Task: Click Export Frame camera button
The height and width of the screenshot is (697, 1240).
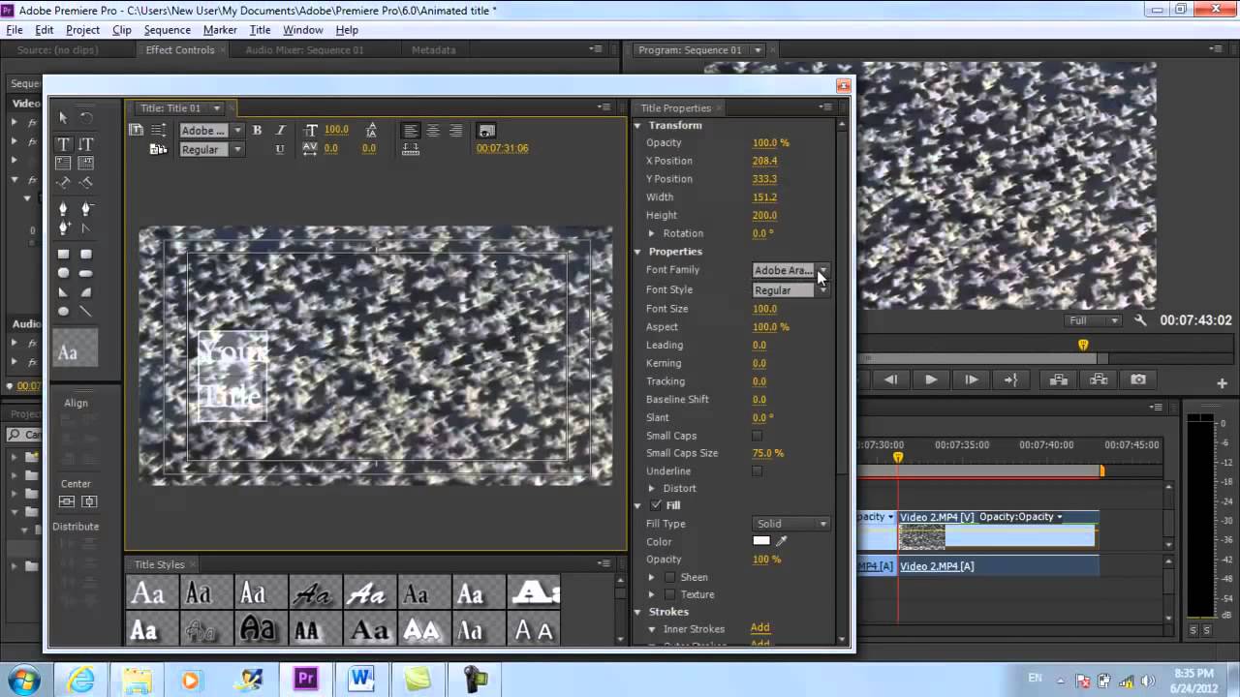Action: coord(1138,379)
